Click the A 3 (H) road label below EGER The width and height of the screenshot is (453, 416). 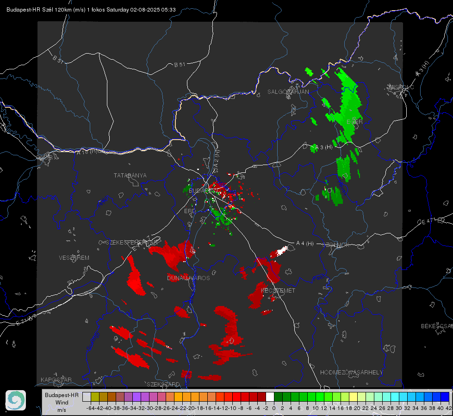point(323,147)
